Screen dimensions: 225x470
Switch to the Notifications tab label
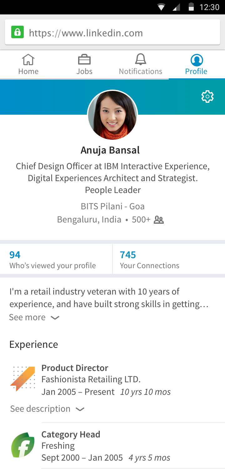[141, 71]
